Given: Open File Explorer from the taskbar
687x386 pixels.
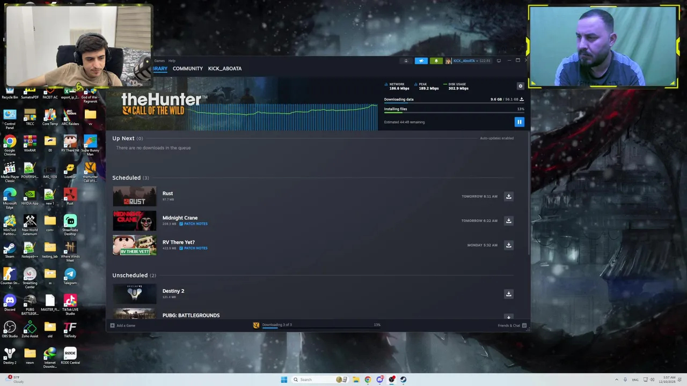Looking at the screenshot, I should coord(355,380).
